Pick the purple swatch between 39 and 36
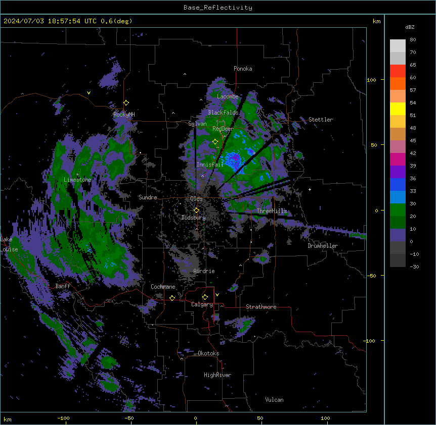The height and width of the screenshot is (425, 436). (x=398, y=172)
